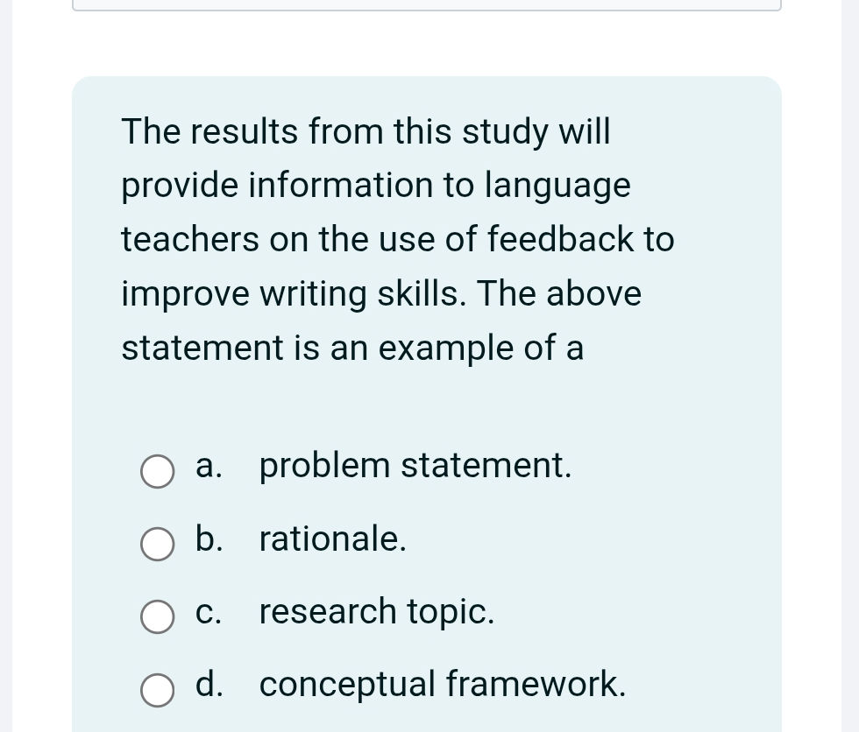Viewport: 859px width, 732px height.
Task: Click the question text starting 'The results from'
Action: (366, 132)
